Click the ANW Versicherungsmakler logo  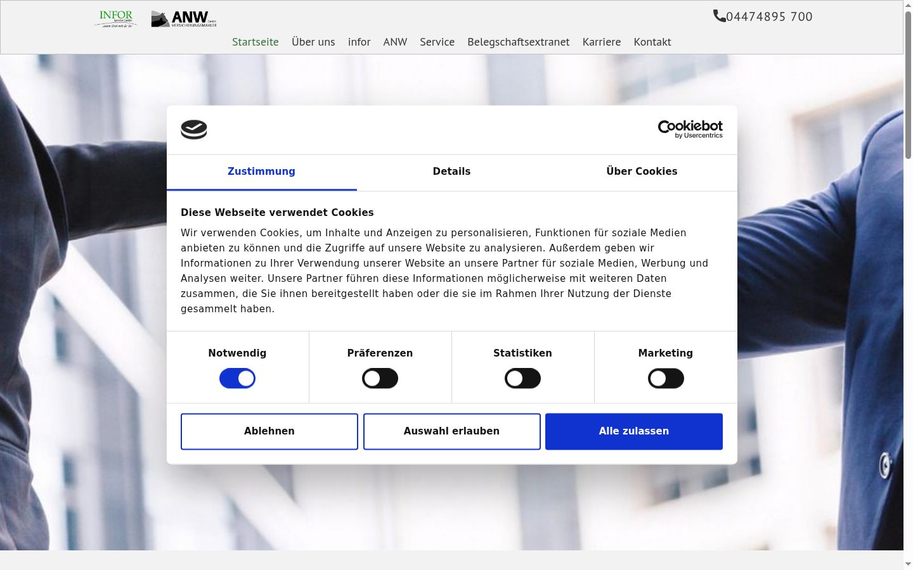(x=184, y=19)
